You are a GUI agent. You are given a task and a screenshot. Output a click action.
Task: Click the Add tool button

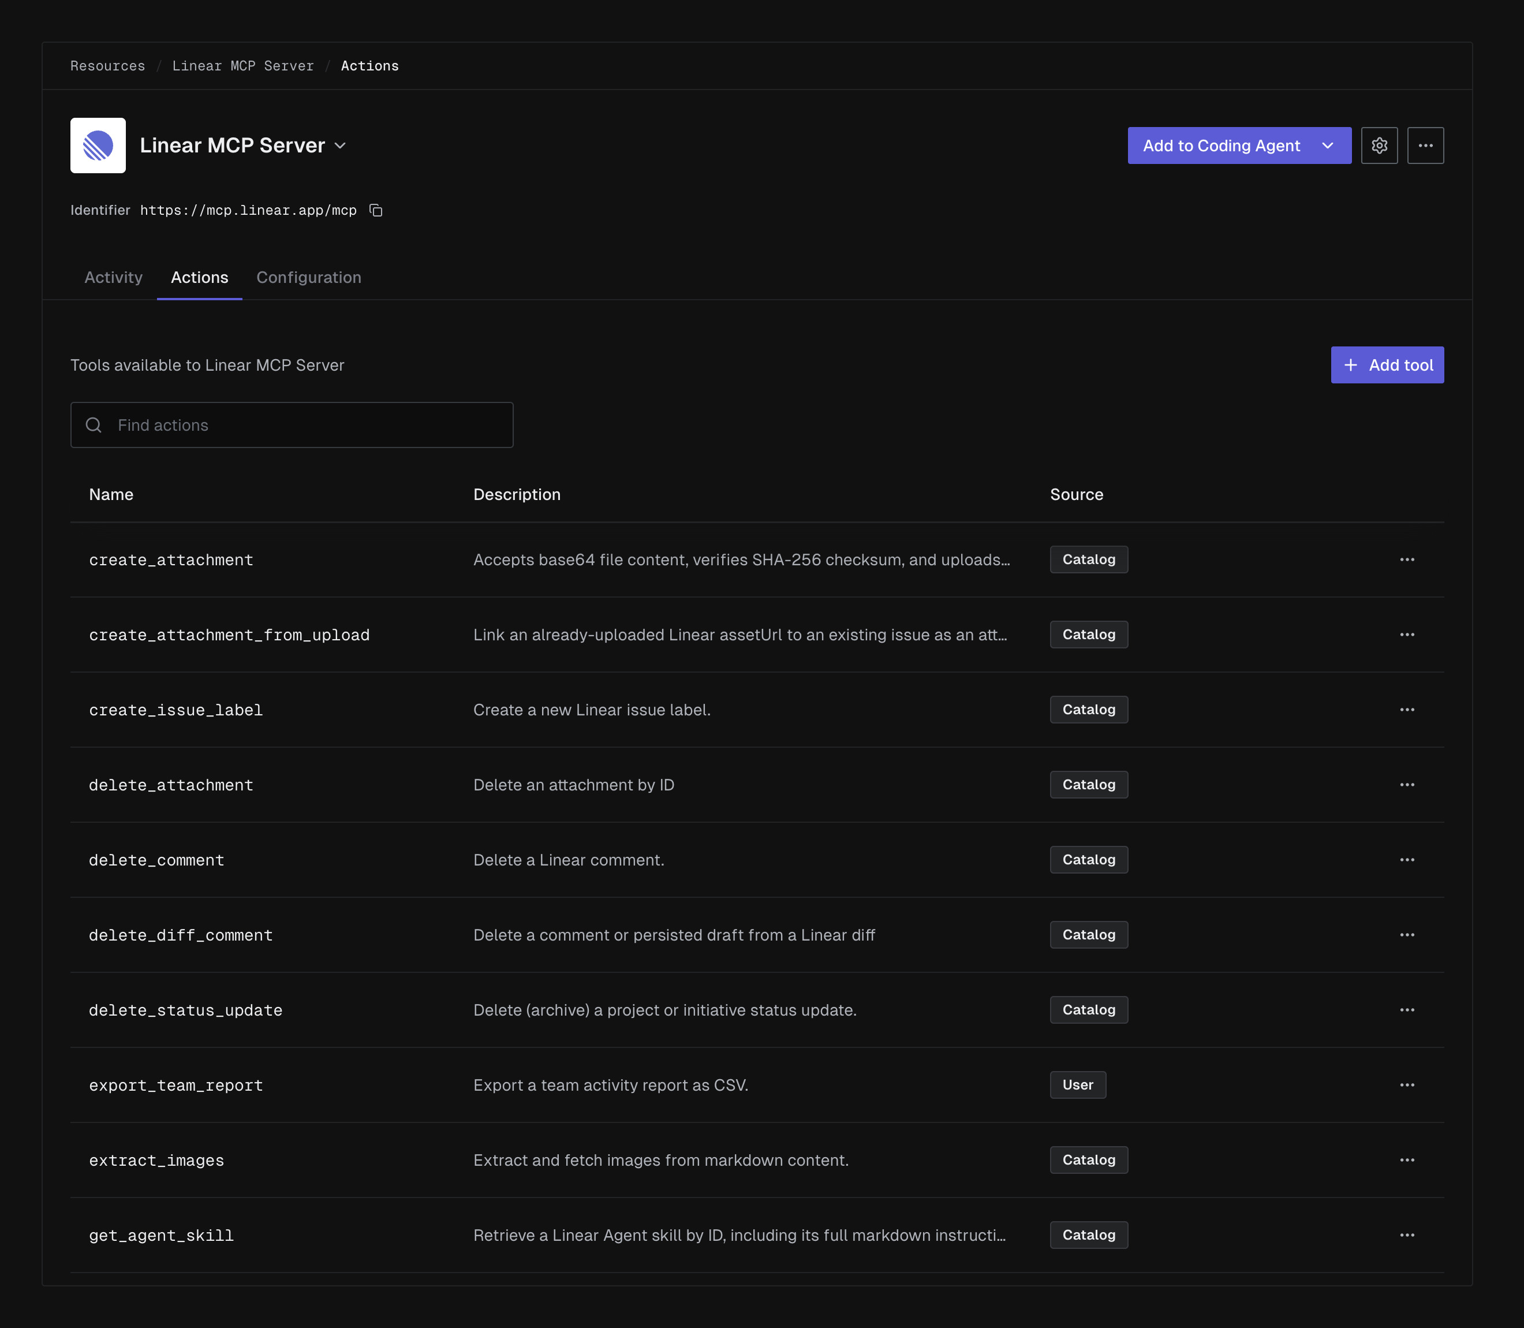[1387, 364]
